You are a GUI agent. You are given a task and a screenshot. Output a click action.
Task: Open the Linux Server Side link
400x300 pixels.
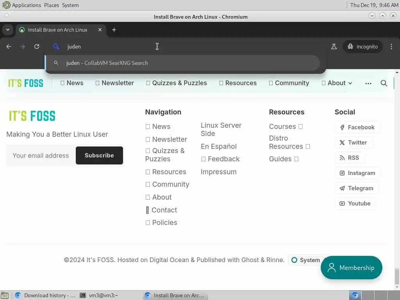(221, 129)
